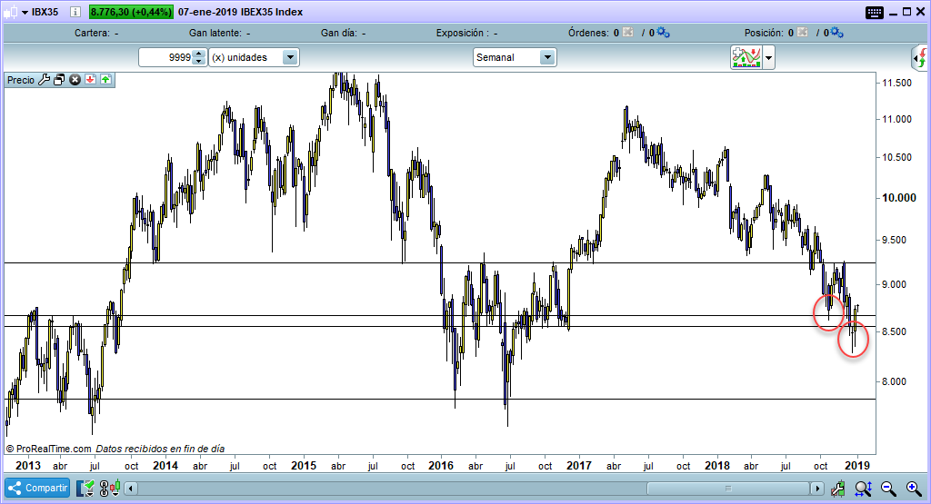Zoom in with the plus magnifier
Viewport: 931px width, 504px height.
coord(913,489)
